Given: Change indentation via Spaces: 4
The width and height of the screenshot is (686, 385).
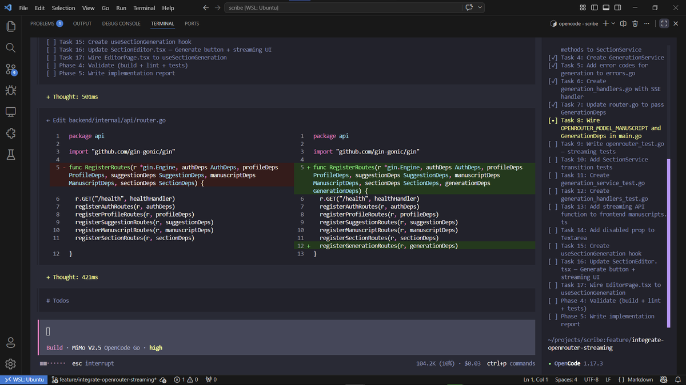Looking at the screenshot, I should point(566,379).
